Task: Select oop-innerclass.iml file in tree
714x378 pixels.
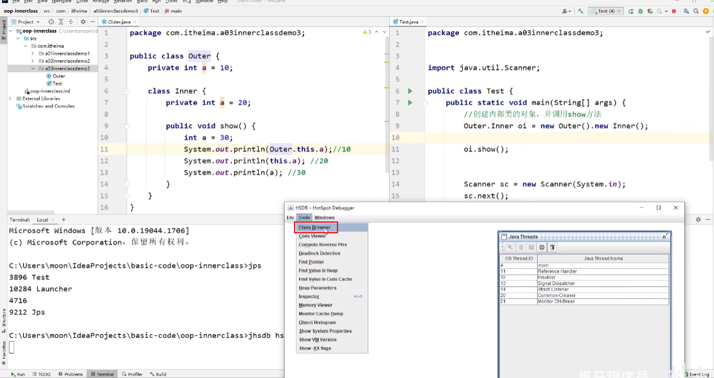Action: 47,91
